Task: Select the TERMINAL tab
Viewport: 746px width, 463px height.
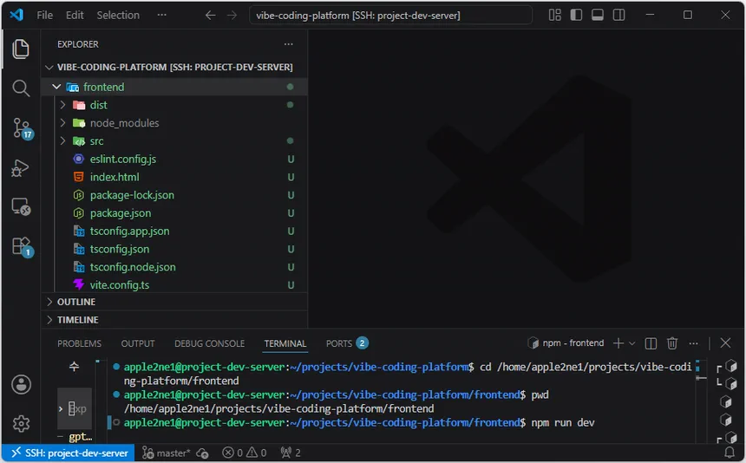Action: [285, 343]
